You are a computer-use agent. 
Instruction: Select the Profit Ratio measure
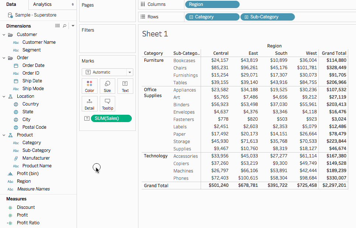click(x=28, y=223)
